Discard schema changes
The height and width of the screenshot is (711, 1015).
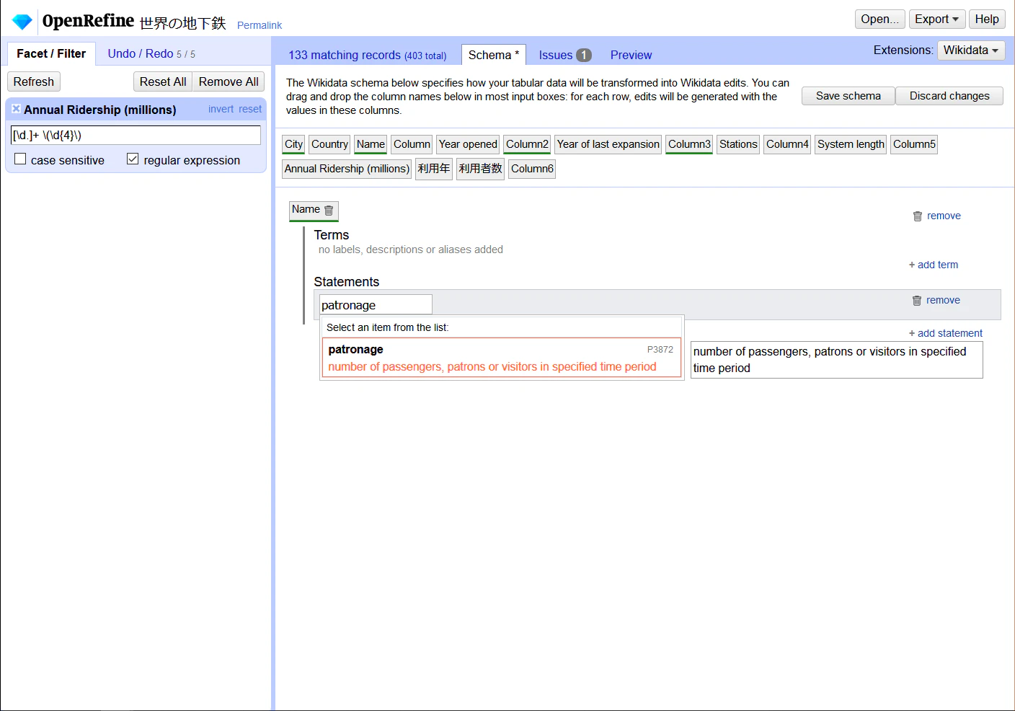pyautogui.click(x=949, y=96)
